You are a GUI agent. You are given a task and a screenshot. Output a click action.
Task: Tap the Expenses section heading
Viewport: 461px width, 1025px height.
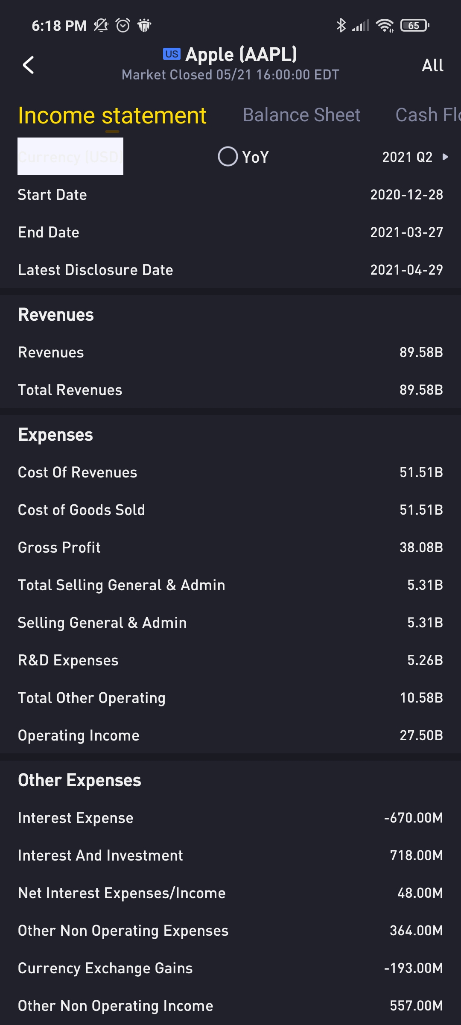click(x=55, y=435)
